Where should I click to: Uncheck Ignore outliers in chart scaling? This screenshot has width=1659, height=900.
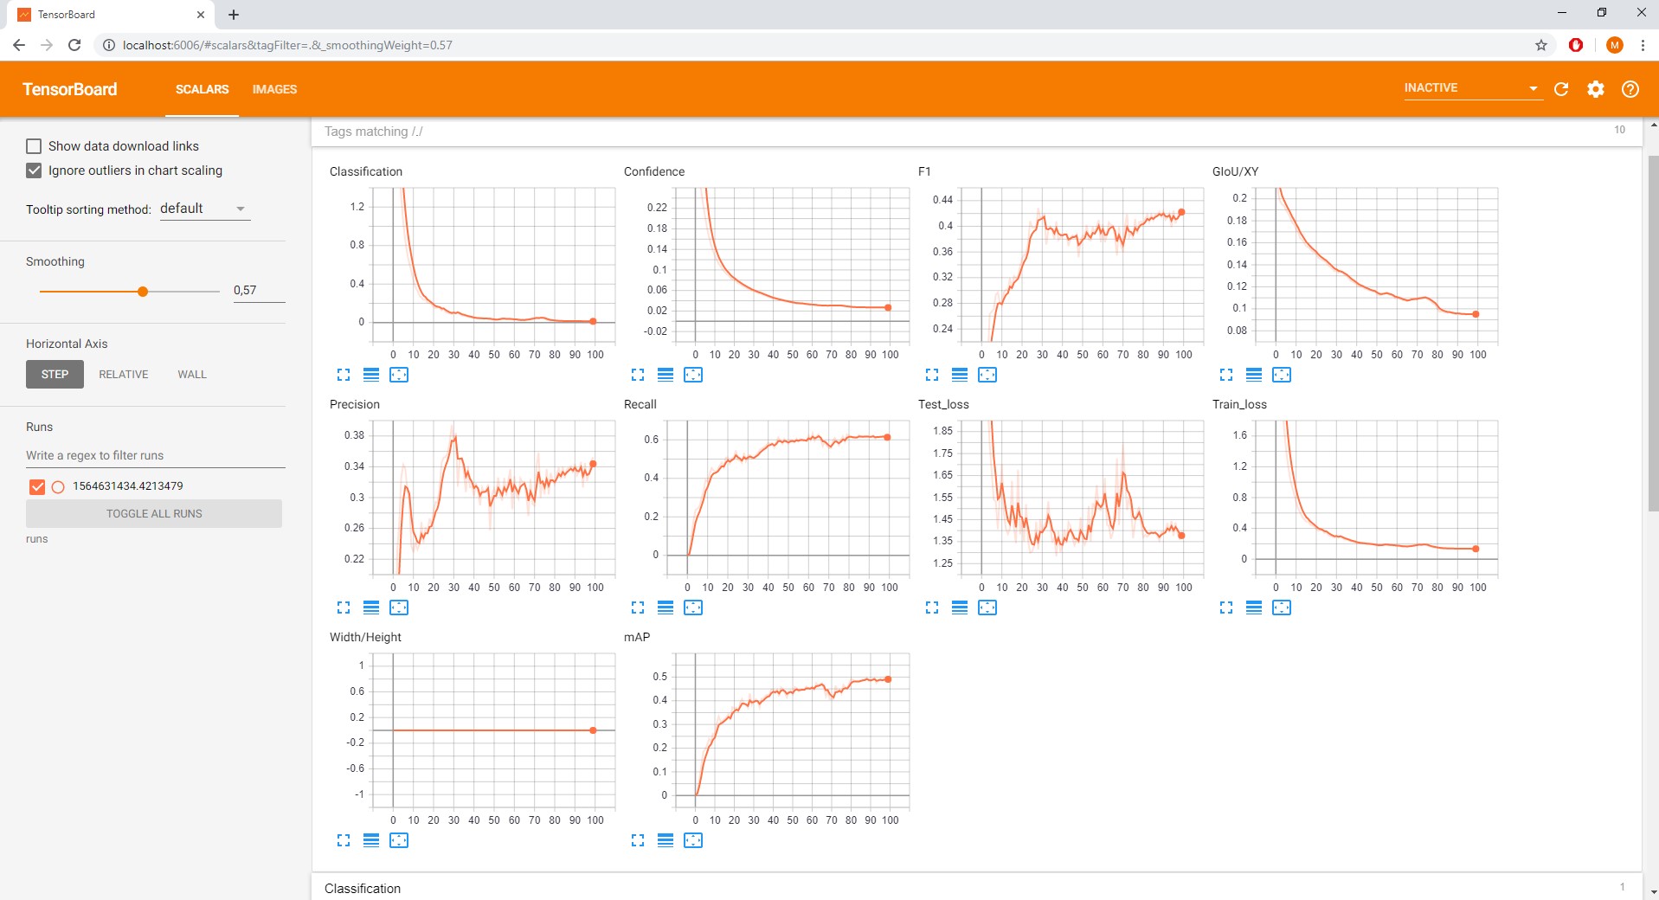[34, 170]
